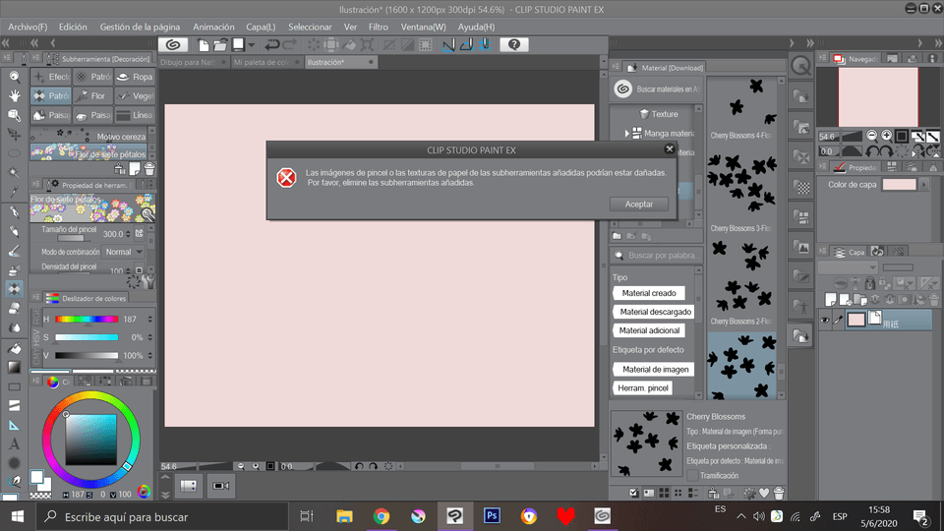Select the Move layer tool
944x531 pixels.
[15, 135]
